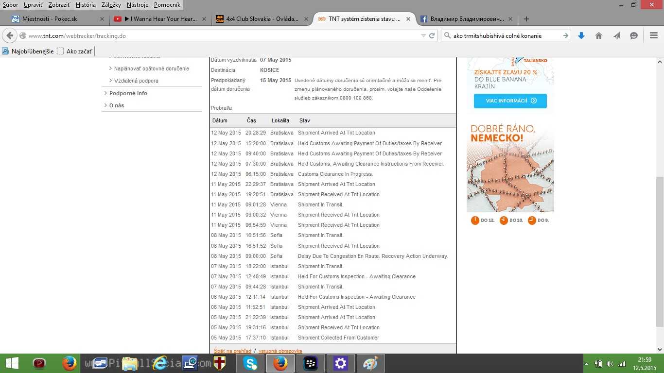664x373 pixels.
Task: Expand the Podporné info section
Action: click(128, 93)
